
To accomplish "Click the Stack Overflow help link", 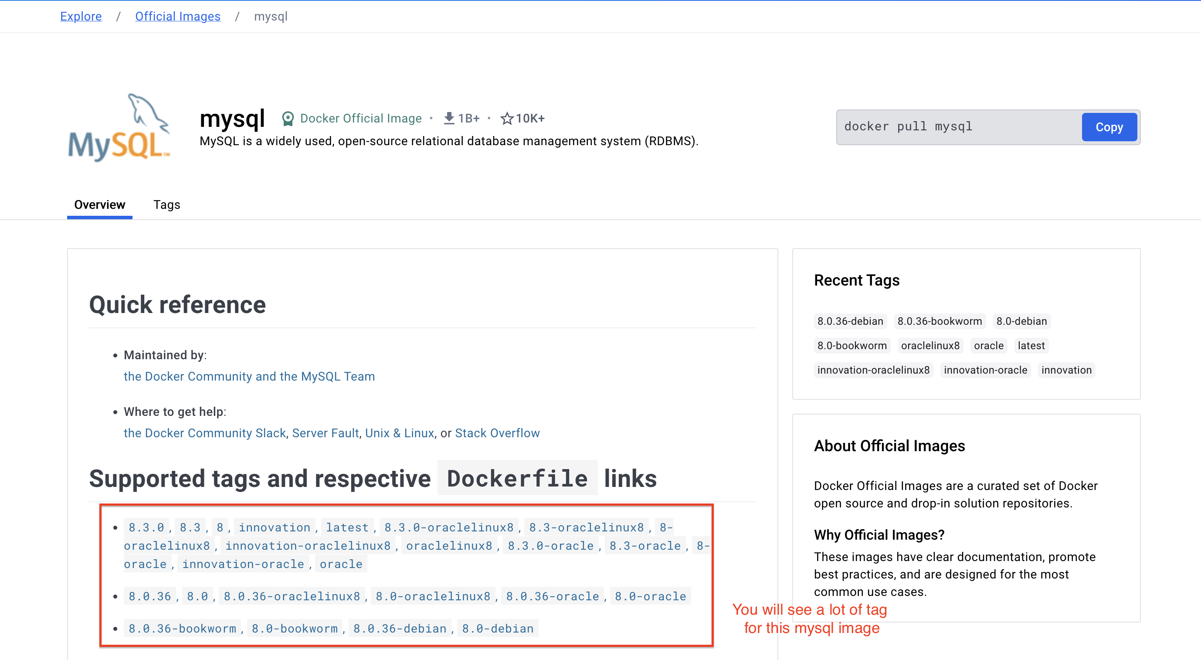I will 497,433.
